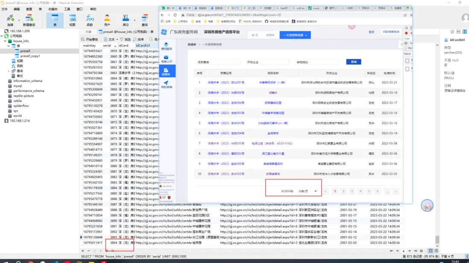This screenshot has width=469, height=263.
Task: Click the 其它 (Others) tools icon
Action: tap(126, 20)
